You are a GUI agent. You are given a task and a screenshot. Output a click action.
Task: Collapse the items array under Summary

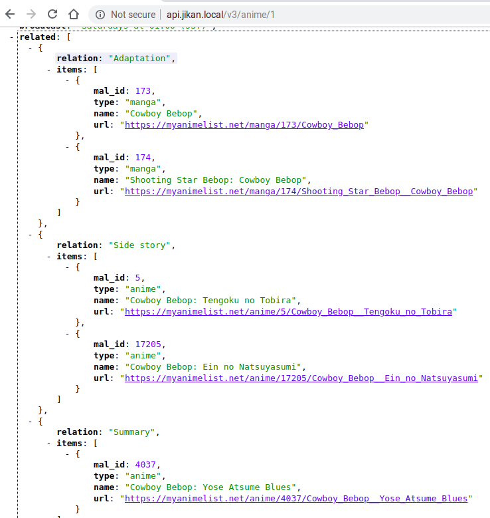click(x=49, y=444)
